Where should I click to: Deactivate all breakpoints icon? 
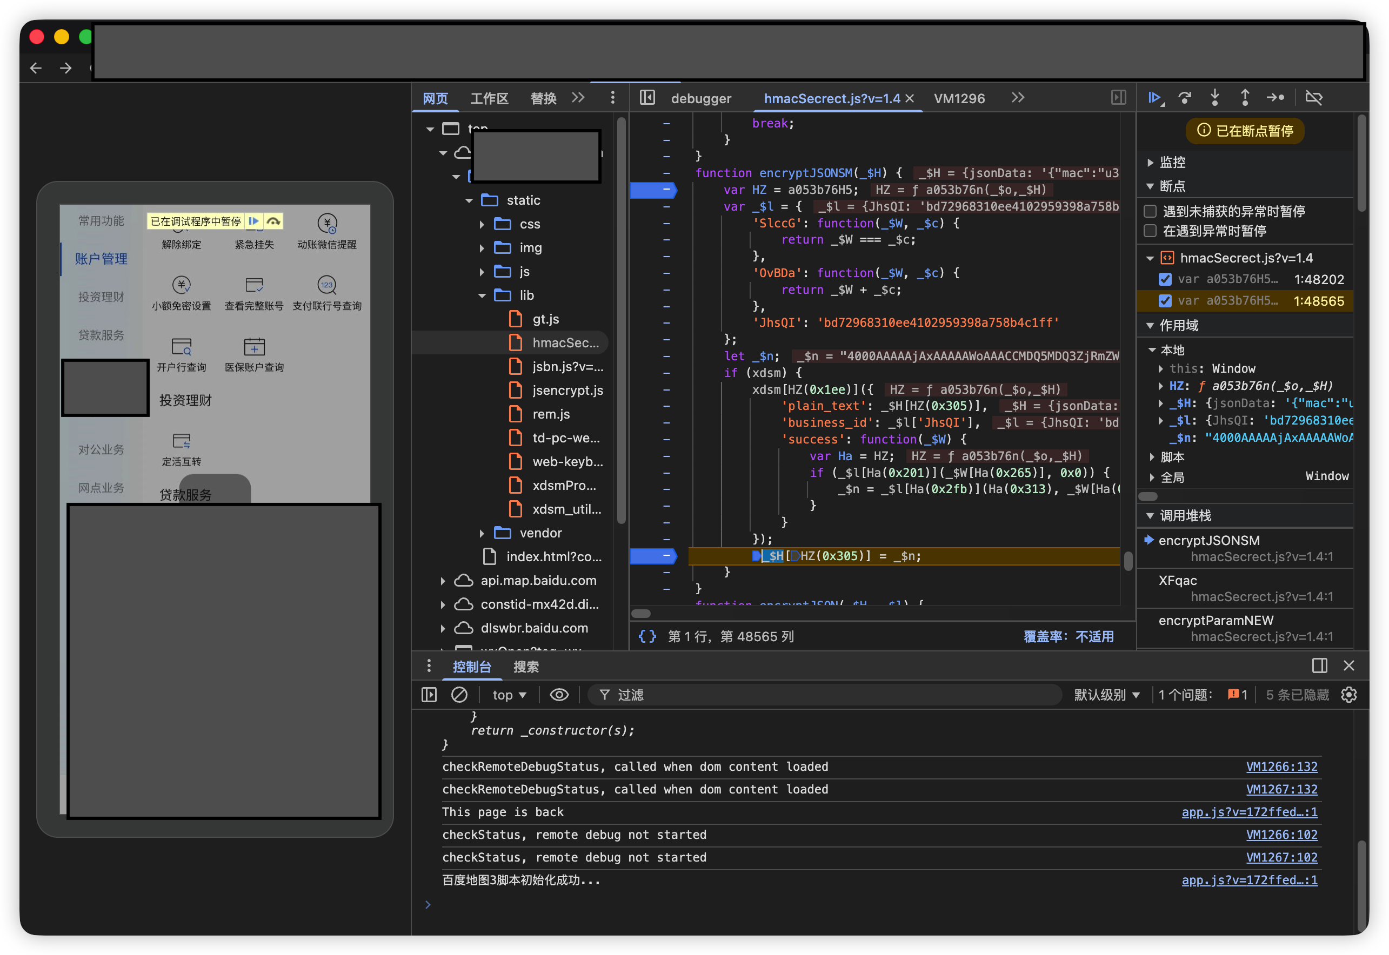1313,98
